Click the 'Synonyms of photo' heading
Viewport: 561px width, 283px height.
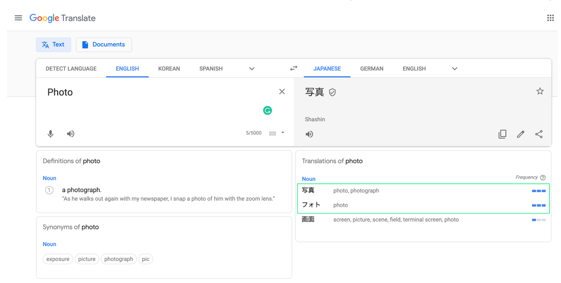[x=71, y=227]
